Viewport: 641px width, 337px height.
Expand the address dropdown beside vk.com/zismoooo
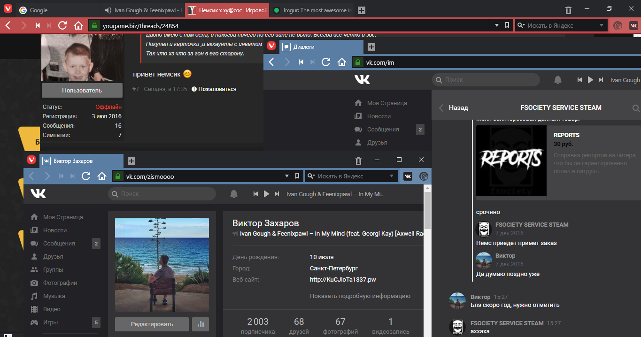(x=287, y=176)
